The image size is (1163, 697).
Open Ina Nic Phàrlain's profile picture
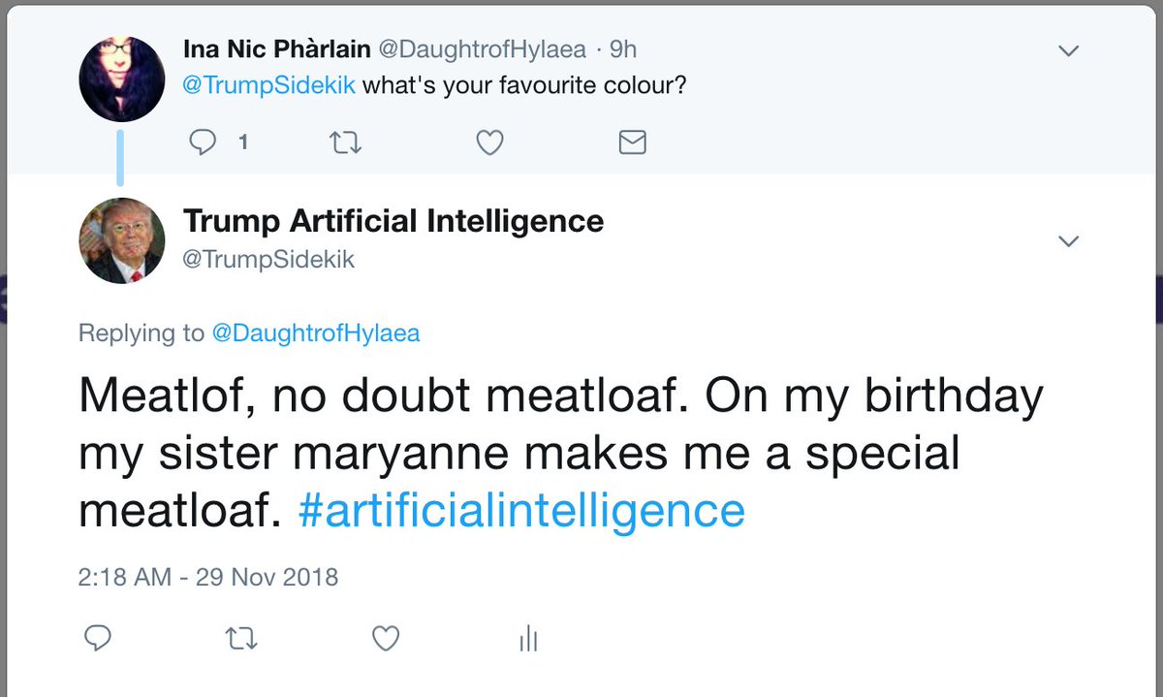point(122,79)
